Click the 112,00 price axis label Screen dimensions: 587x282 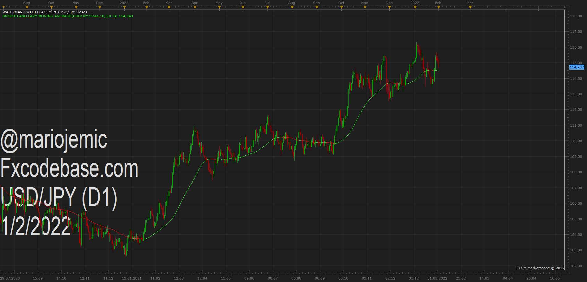click(x=576, y=110)
